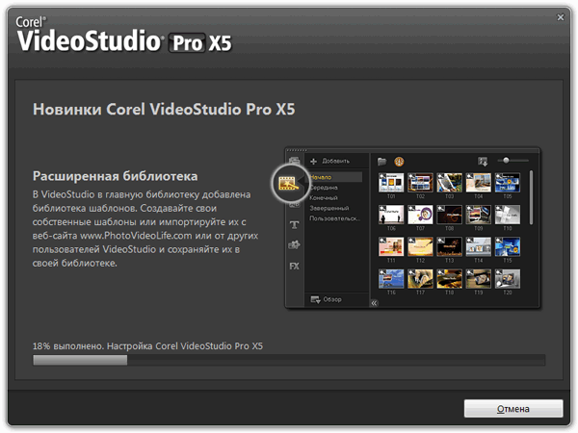Open the folder import icon
578x433 pixels.
click(381, 162)
